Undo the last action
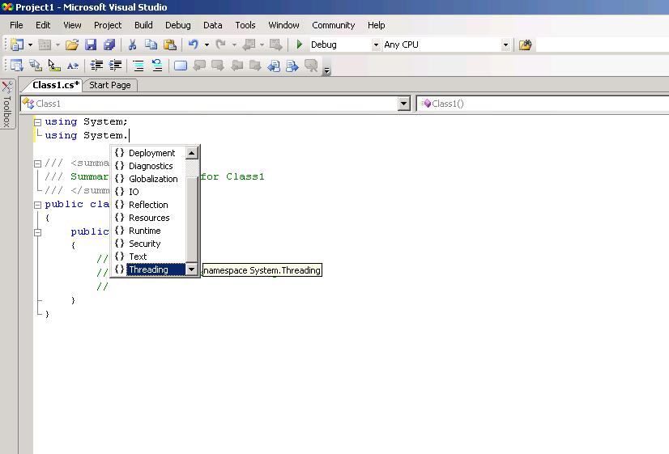Viewport: 669px width, 454px height. (x=194, y=45)
